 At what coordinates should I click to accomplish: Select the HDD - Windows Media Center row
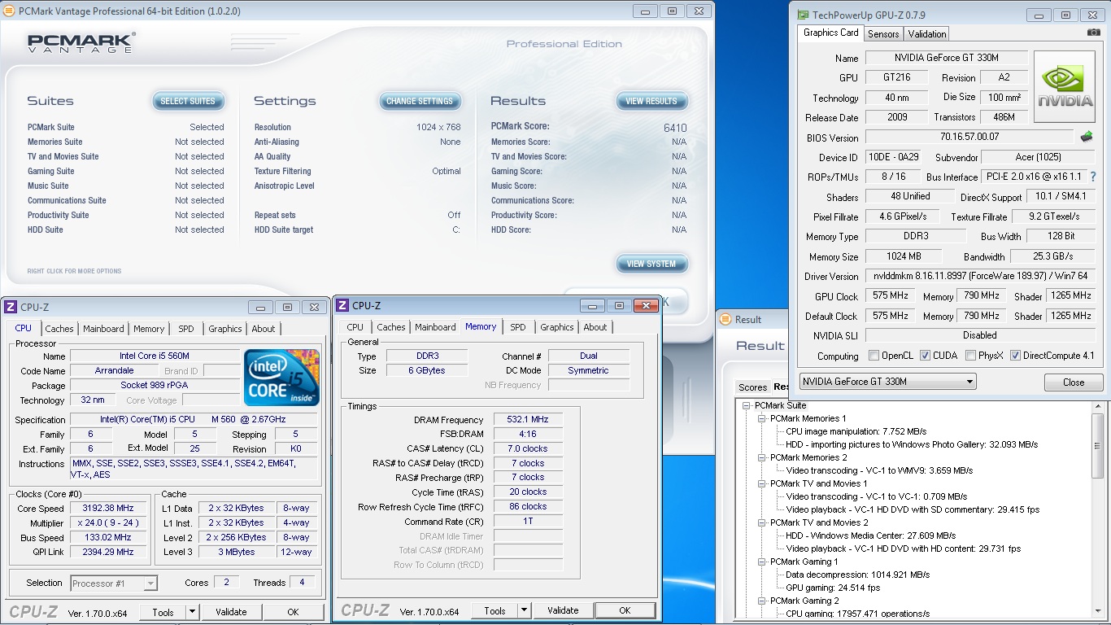[871, 535]
